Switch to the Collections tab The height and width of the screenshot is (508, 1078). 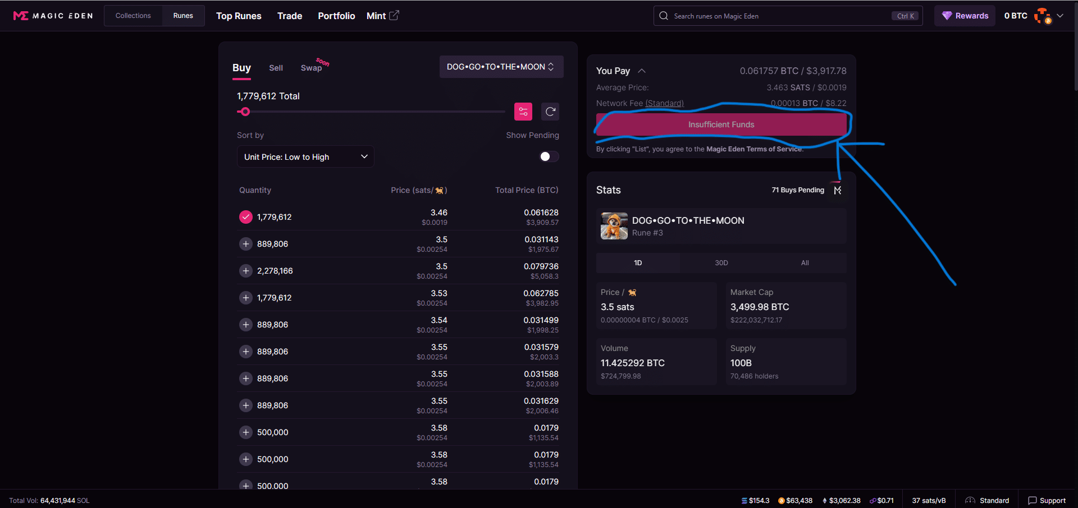[133, 16]
